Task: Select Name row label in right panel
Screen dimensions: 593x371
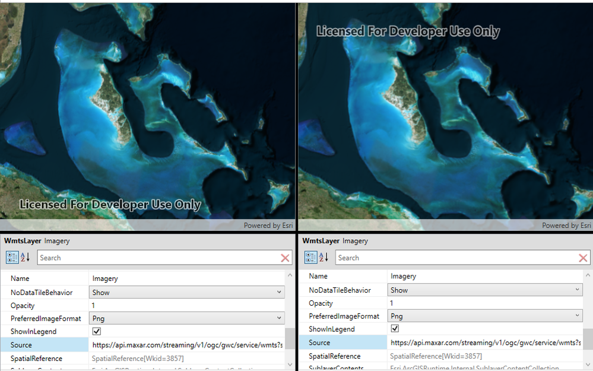Action: tap(318, 276)
